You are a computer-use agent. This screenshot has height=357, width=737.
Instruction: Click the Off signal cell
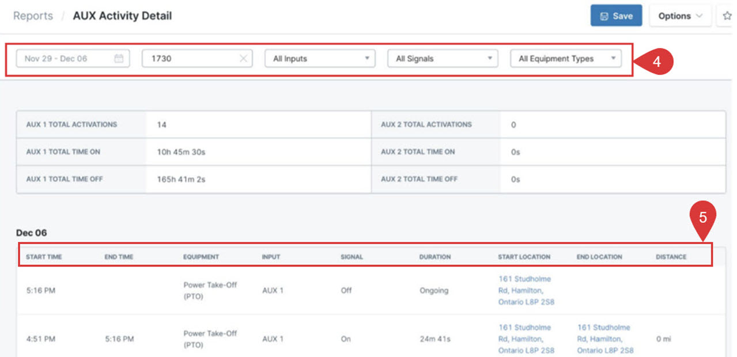click(346, 291)
